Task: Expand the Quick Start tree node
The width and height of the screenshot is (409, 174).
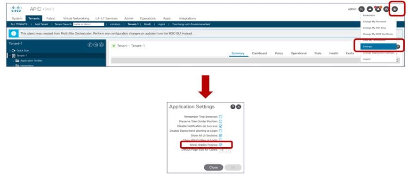Action: 10,51
